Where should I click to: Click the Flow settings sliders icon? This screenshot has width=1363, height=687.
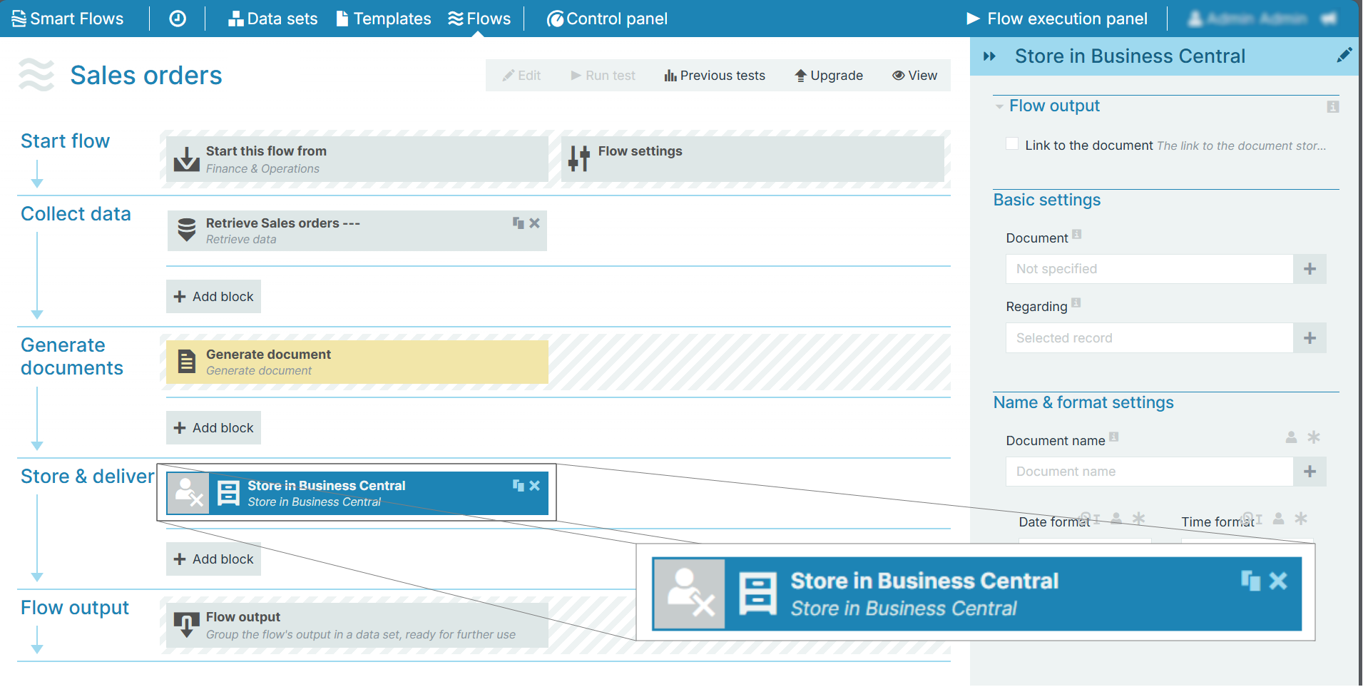[579, 158]
